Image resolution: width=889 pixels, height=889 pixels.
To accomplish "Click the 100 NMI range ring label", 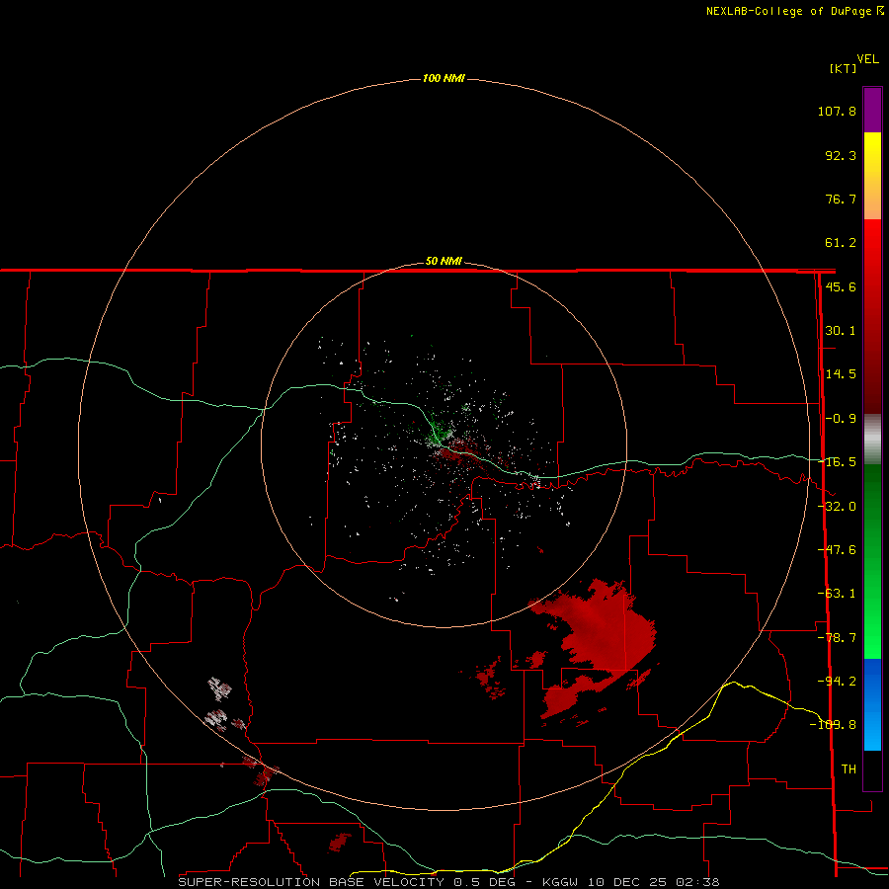I will (444, 78).
